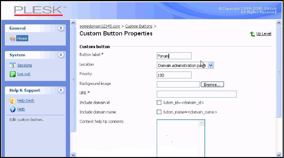Viewport: 284px width, 158px height.
Task: Click the Button label input field
Action: click(174, 56)
